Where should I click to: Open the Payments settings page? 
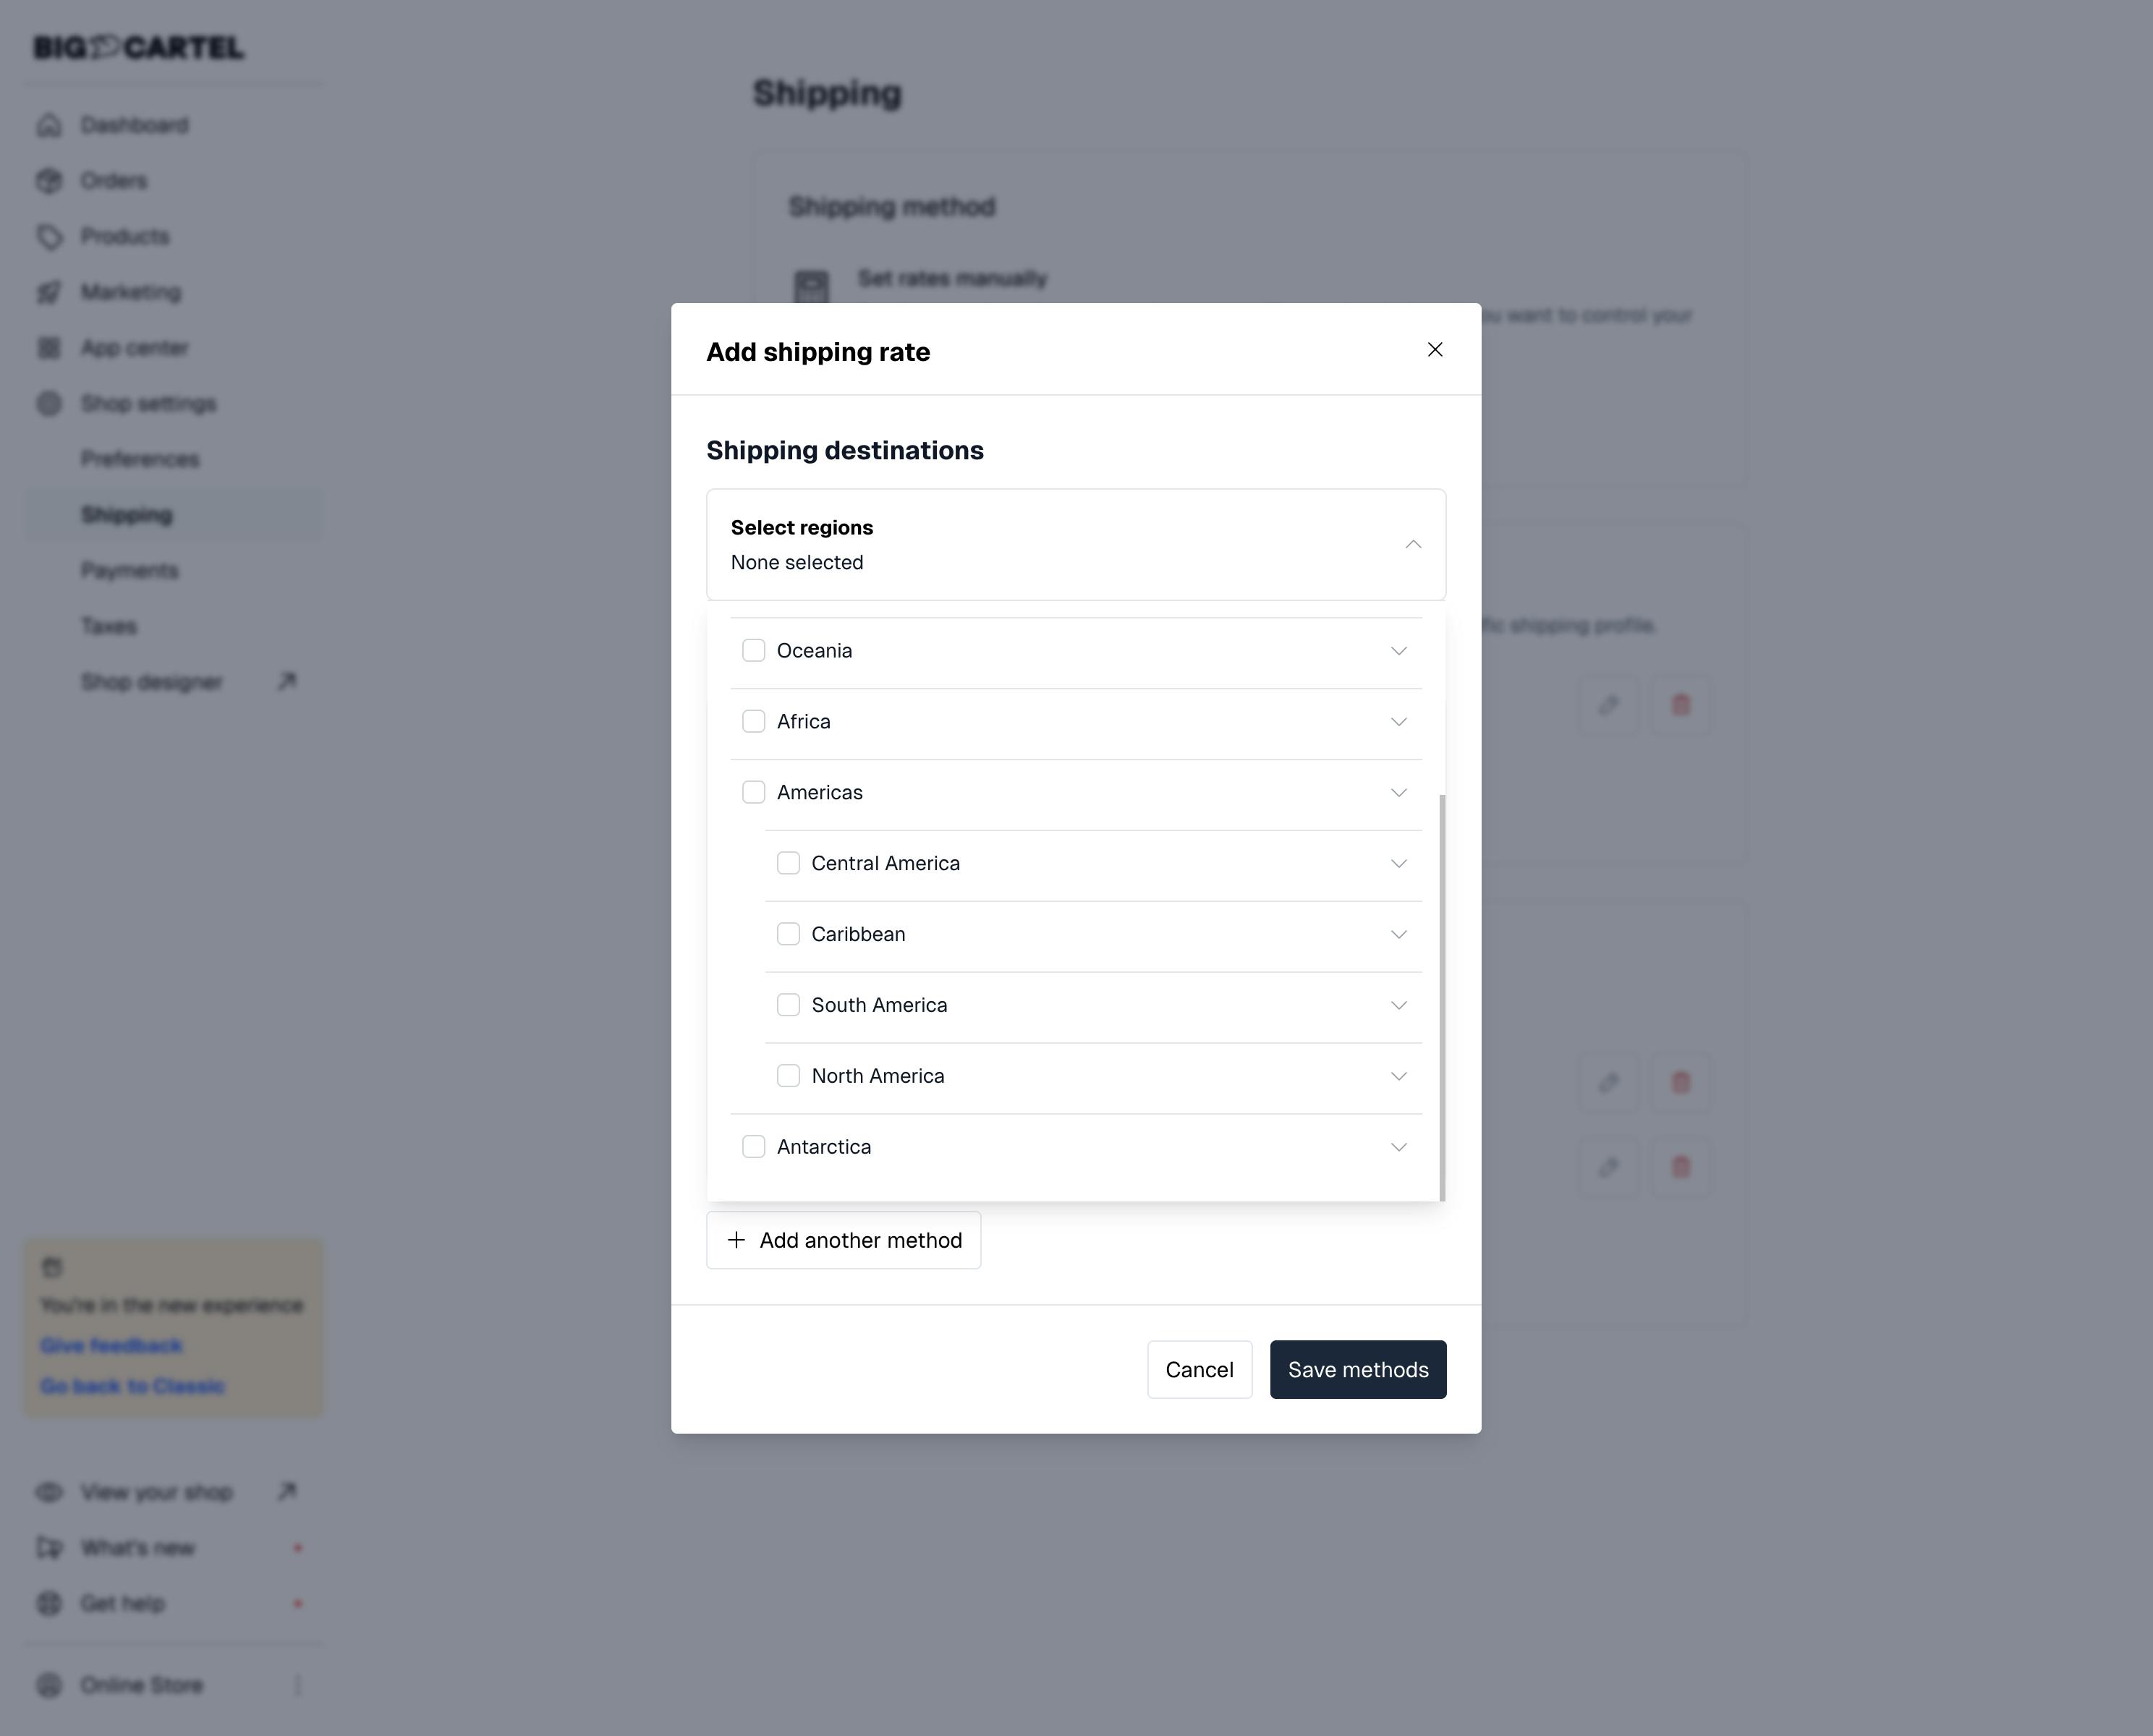click(129, 571)
